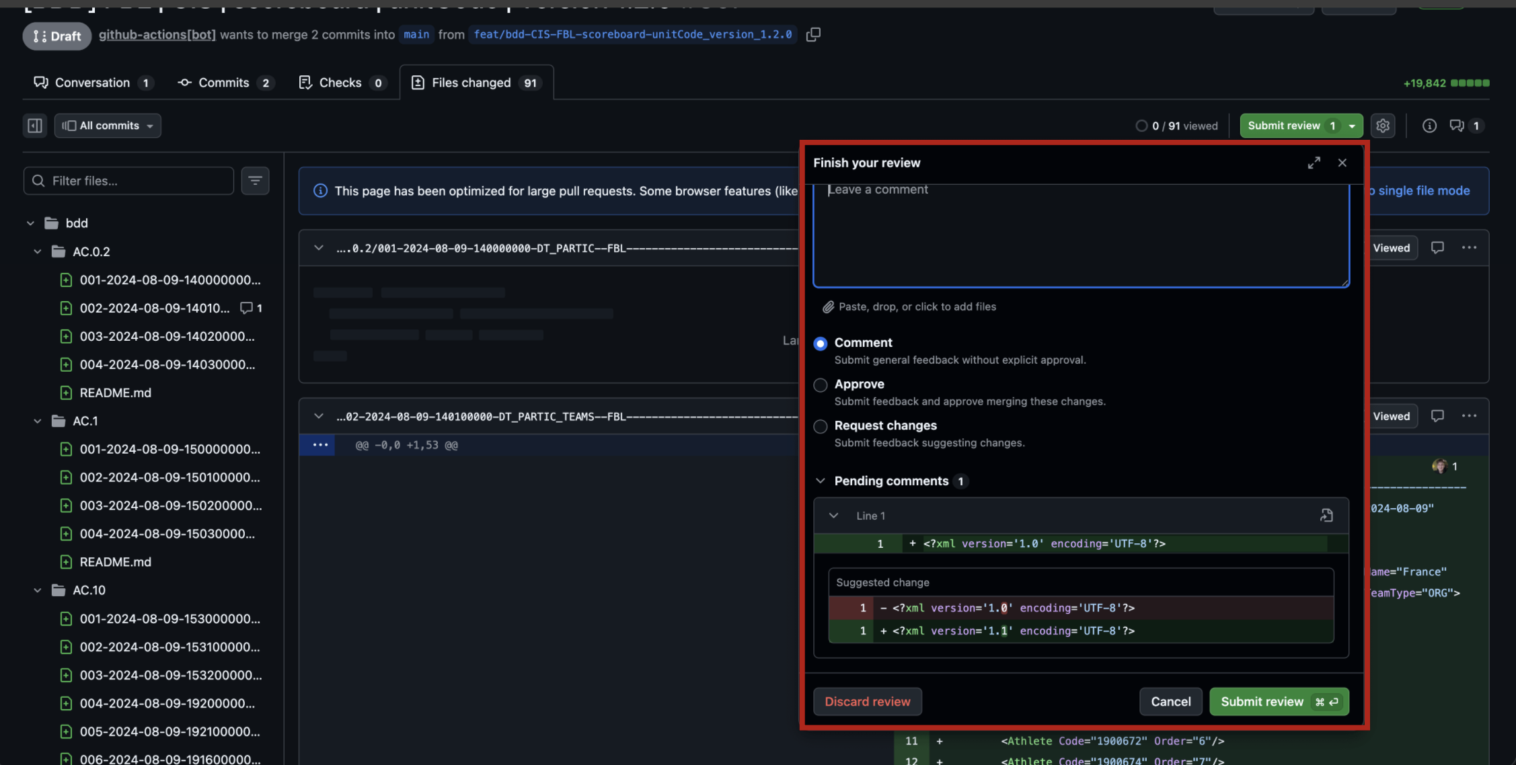Open more options for DT_PARTIC_TEAMS file
Image resolution: width=1516 pixels, height=765 pixels.
1469,416
